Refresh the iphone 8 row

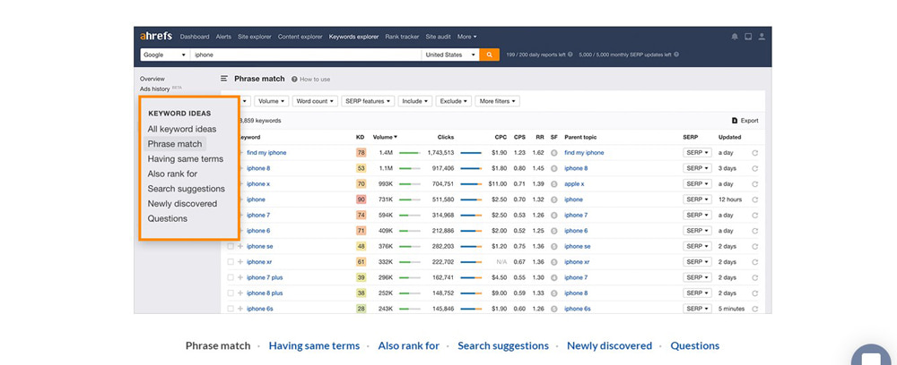tap(754, 168)
